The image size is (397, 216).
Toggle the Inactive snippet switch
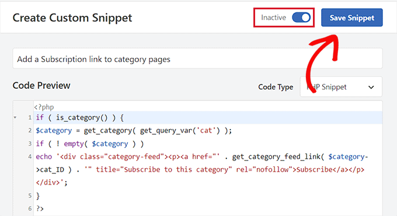click(301, 18)
